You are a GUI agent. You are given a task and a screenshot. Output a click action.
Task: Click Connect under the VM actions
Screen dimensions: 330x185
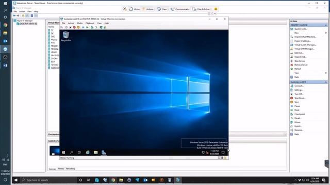coord(299,86)
